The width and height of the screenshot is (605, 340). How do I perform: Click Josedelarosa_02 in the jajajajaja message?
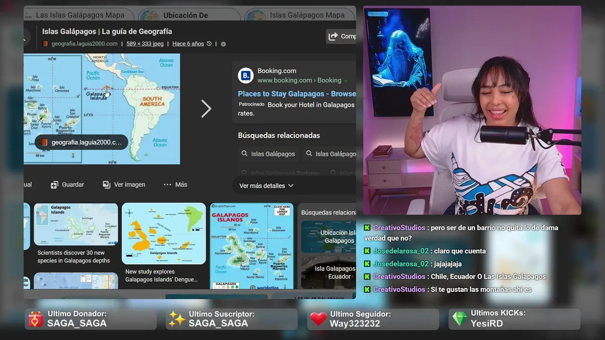pyautogui.click(x=400, y=264)
